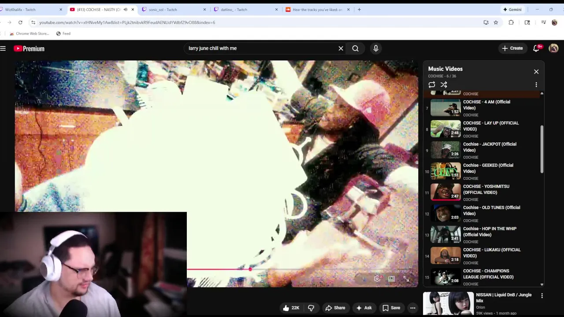Image resolution: width=564 pixels, height=317 pixels.
Task: Open options for NISSAN Liquid DnB video
Action: click(542, 296)
